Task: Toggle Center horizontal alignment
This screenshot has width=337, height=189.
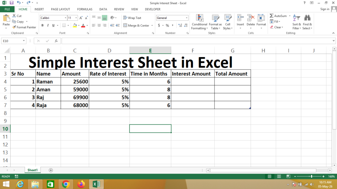Action: point(99,25)
